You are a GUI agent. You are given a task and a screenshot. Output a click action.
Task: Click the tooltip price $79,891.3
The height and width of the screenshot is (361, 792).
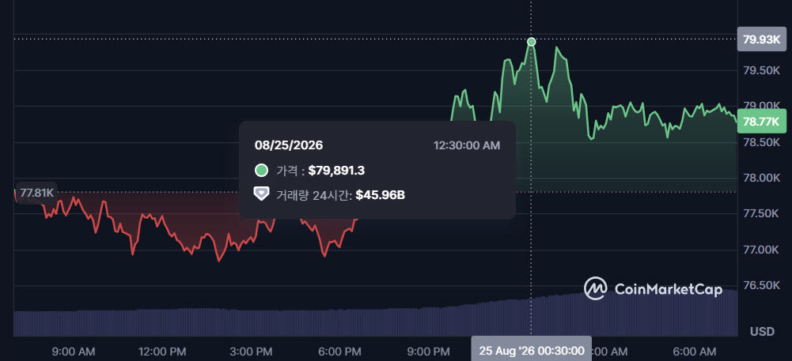(x=336, y=171)
